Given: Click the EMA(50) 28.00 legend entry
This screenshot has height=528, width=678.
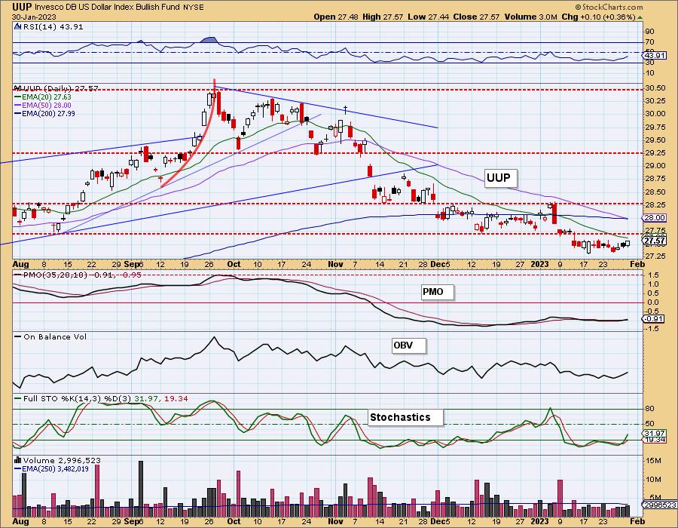Looking at the screenshot, I should [46, 105].
